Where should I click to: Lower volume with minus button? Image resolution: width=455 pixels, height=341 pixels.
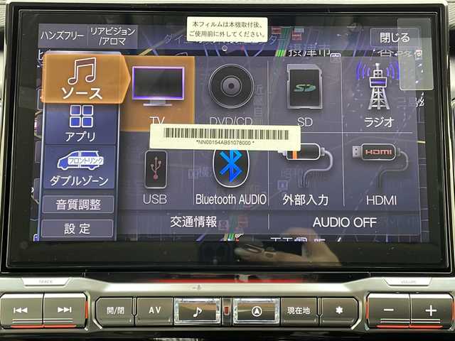pyautogui.click(x=388, y=310)
